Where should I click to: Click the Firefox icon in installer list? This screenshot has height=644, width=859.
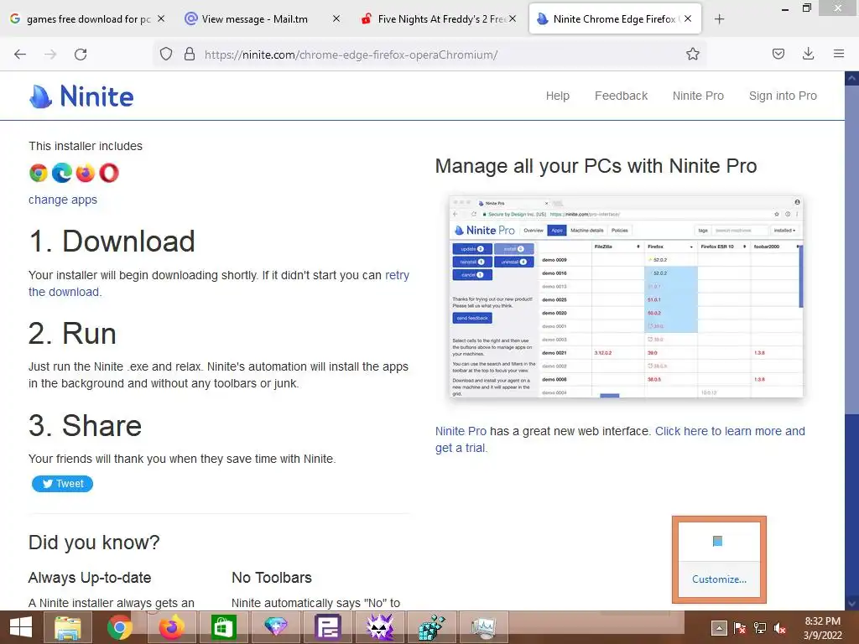pos(86,173)
